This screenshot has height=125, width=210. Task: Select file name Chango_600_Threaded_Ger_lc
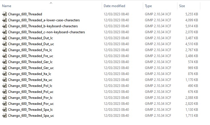click(30, 62)
